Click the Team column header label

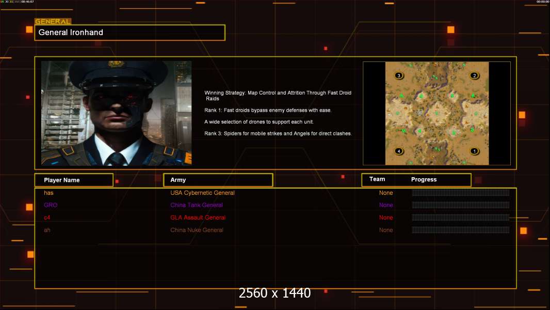(x=377, y=179)
